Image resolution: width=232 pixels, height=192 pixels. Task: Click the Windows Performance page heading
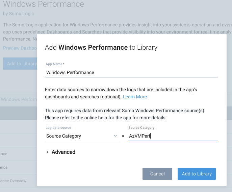click(x=44, y=4)
